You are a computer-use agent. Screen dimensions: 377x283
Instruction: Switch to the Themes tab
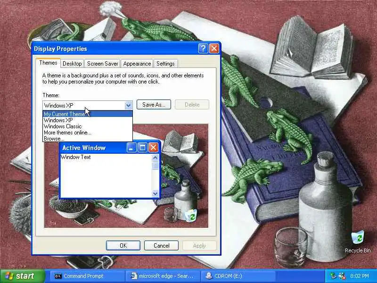48,63
